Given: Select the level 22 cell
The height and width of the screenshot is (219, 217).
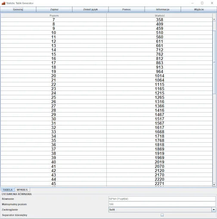Looking at the screenshot, I should pos(54,84).
